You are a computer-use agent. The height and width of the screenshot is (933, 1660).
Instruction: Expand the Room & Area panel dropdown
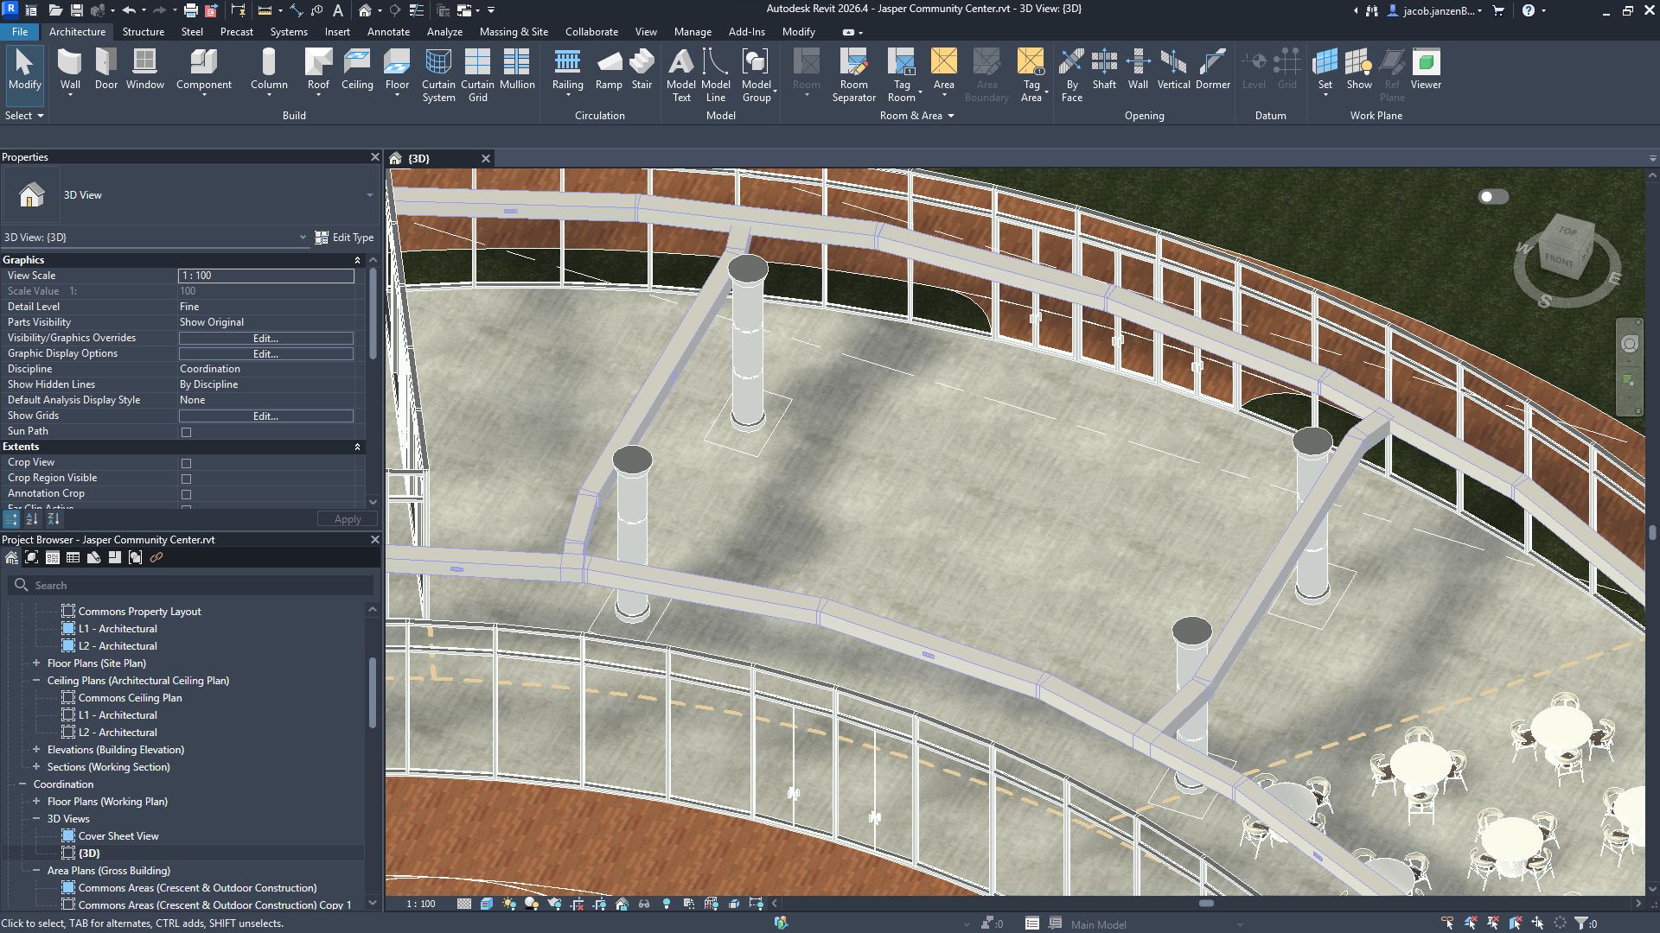point(916,116)
